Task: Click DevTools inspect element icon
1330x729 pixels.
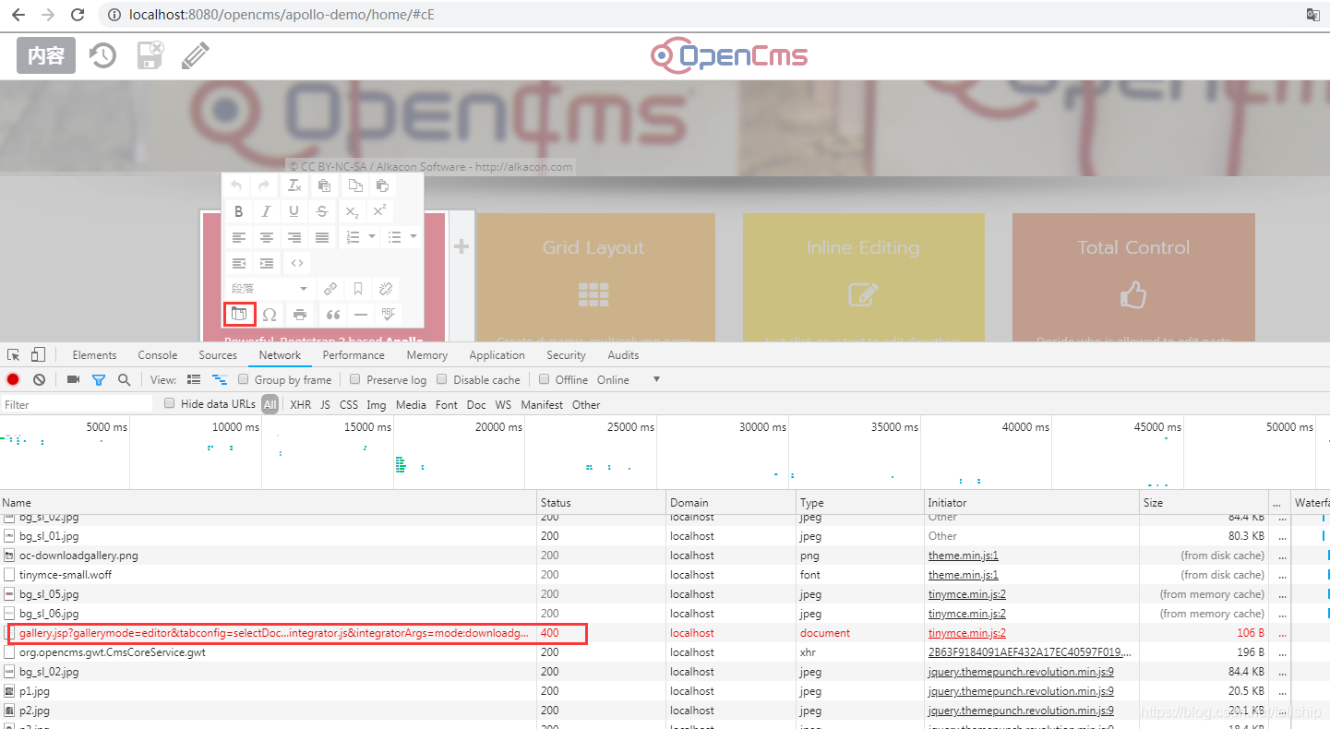Action: click(x=13, y=354)
